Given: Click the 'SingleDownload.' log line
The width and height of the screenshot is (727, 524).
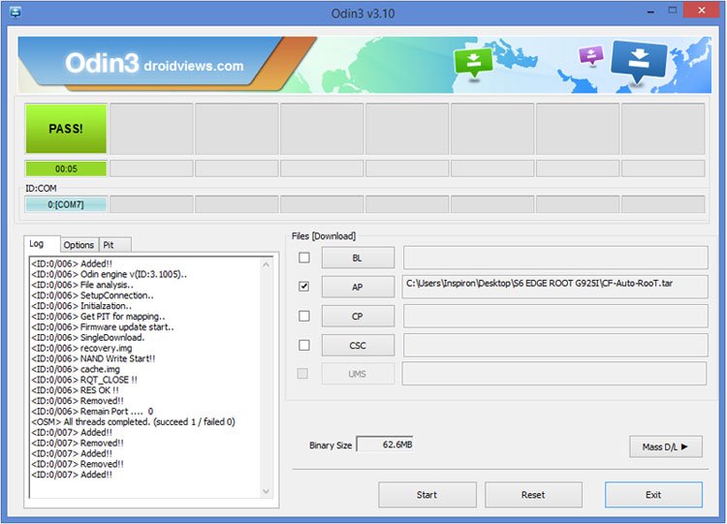Looking at the screenshot, I should 88,338.
